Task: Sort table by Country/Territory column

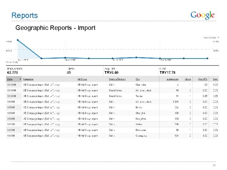Action: point(117,79)
